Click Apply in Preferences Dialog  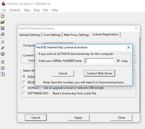click(78, 118)
